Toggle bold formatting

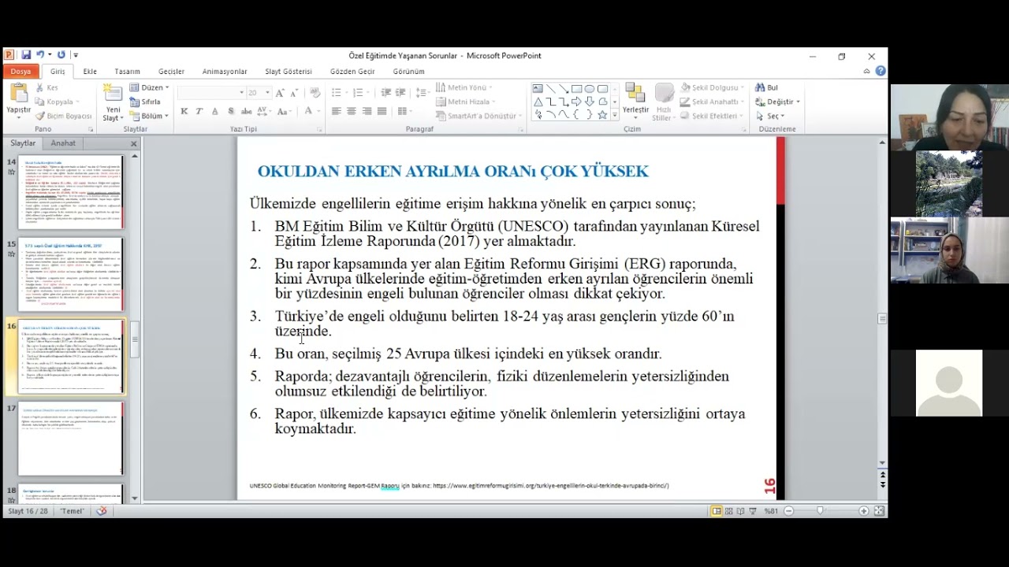pos(184,111)
